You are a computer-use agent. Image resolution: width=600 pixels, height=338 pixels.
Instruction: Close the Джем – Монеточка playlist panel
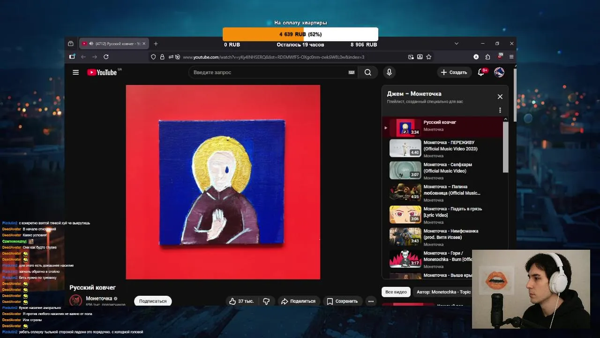coord(500,97)
